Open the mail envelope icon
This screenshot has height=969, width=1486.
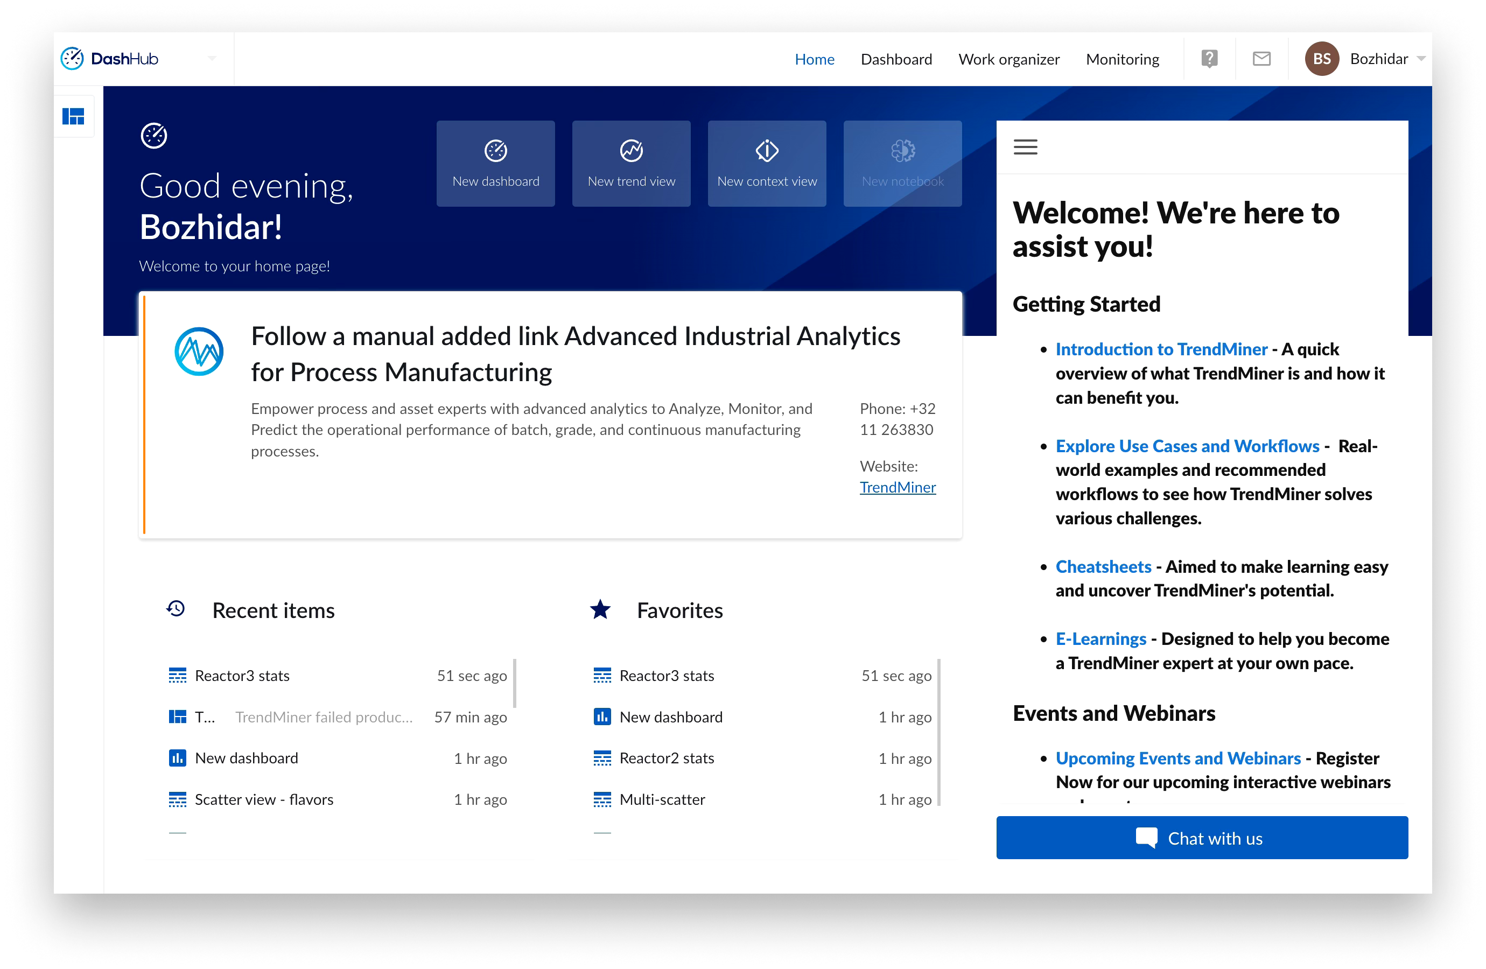click(x=1261, y=59)
